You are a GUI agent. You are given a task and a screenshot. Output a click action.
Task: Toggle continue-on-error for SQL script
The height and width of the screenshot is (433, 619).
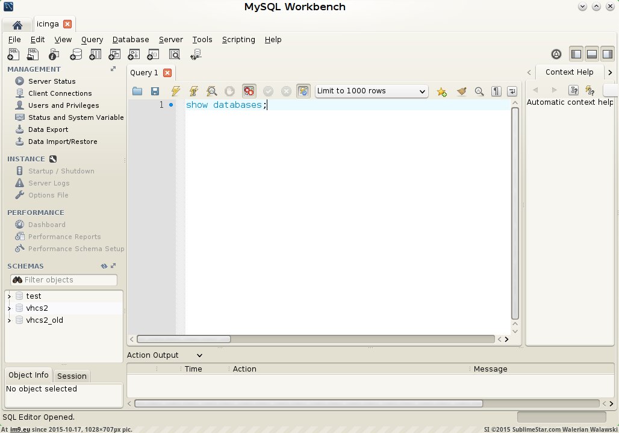[249, 91]
